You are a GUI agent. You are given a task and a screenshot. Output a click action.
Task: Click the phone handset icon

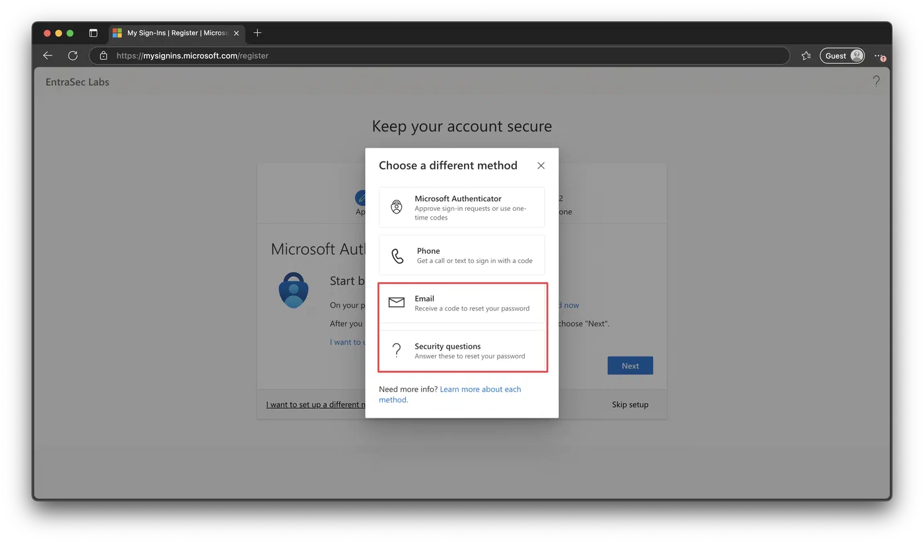397,256
